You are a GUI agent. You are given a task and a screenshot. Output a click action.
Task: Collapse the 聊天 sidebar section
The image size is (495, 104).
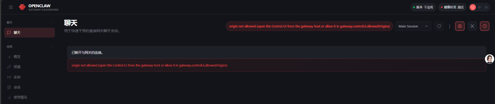click(51, 23)
